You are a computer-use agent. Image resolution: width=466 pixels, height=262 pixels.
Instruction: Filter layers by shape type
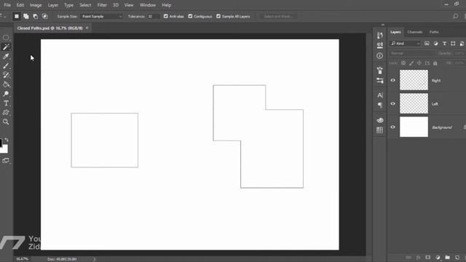[453, 44]
